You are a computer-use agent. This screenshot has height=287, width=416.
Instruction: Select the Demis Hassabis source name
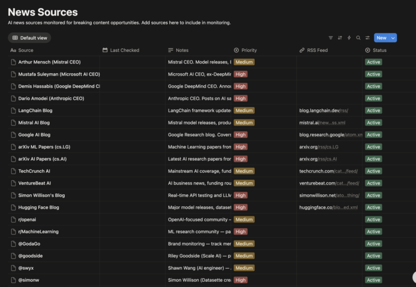(x=59, y=86)
